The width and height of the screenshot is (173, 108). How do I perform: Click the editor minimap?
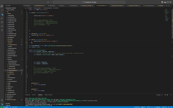[168, 16]
